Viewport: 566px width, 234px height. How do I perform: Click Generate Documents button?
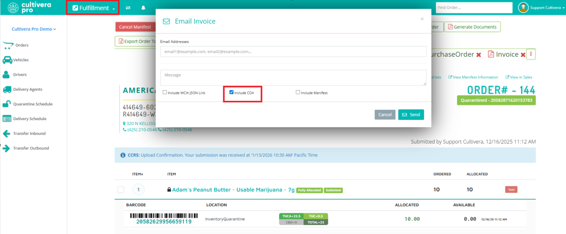pyautogui.click(x=472, y=27)
